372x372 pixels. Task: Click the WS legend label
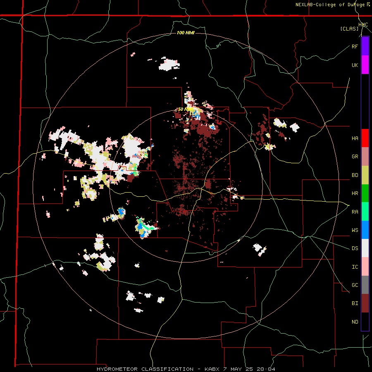(x=355, y=230)
